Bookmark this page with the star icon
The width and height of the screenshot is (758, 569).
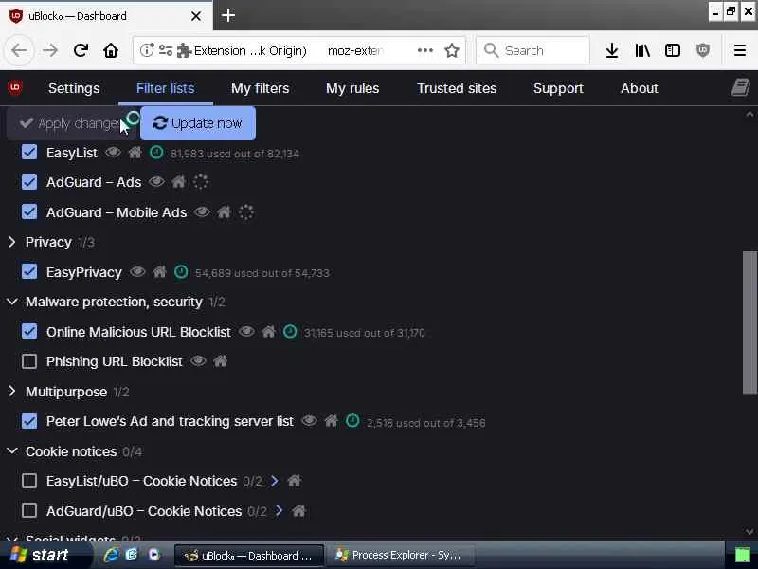452,50
